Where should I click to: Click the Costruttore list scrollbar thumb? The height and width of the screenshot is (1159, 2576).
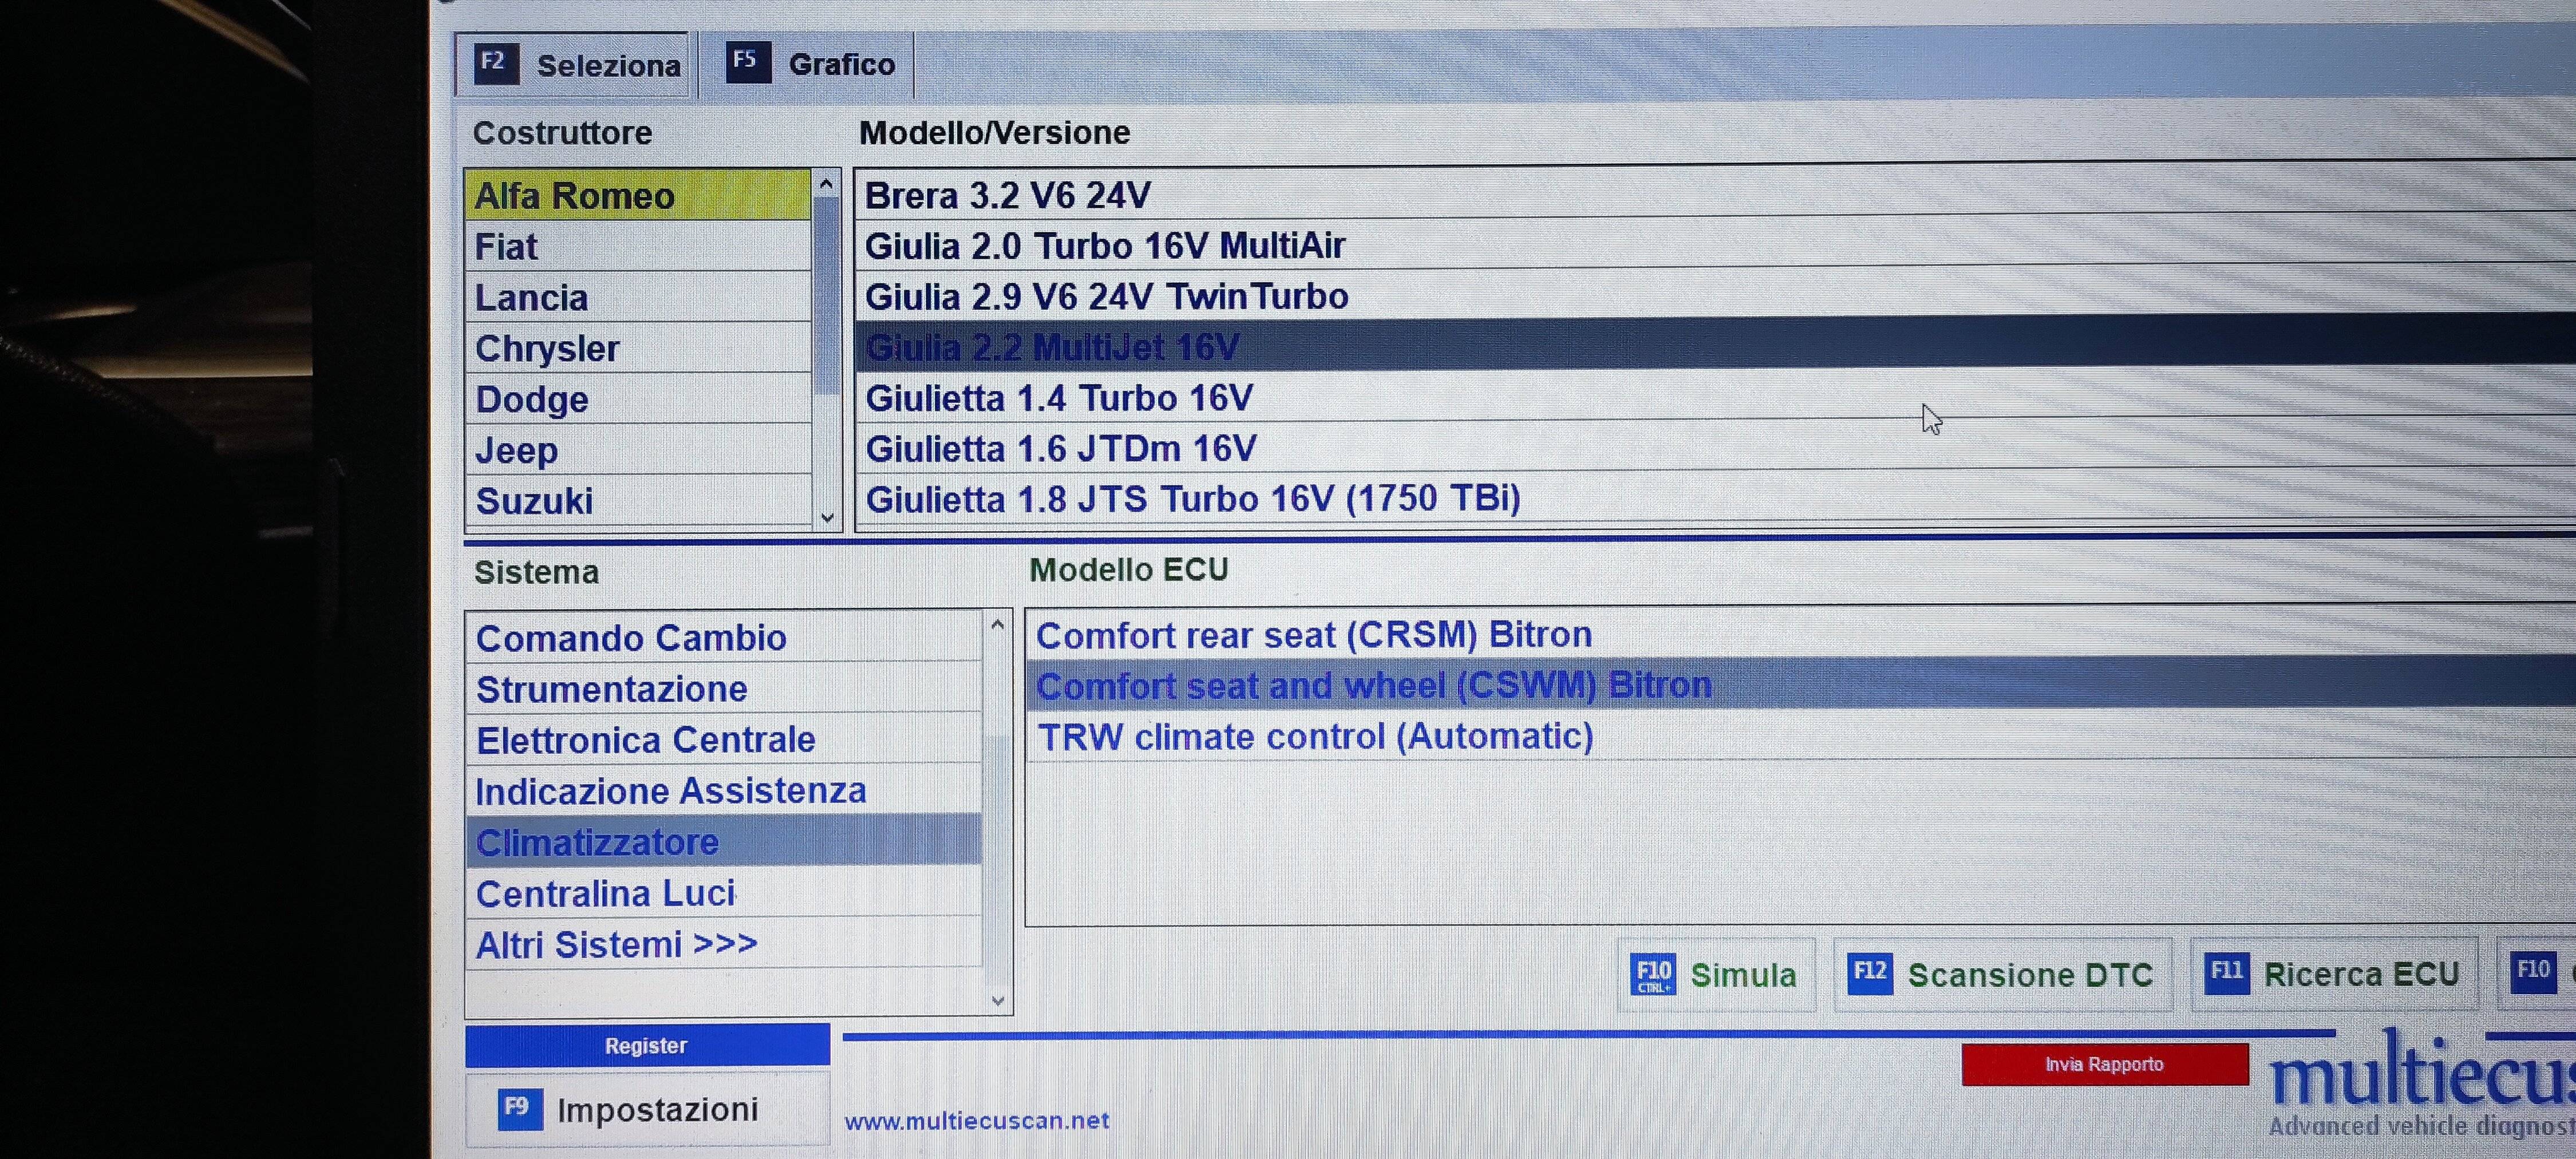coord(827,295)
